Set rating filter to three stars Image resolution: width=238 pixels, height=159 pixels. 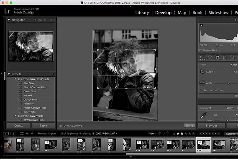(x=186, y=133)
